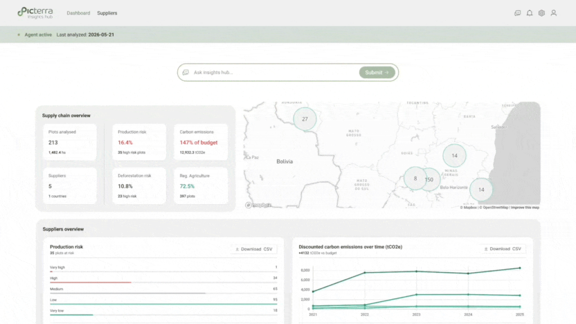The width and height of the screenshot is (576, 324).
Task: Open the notifications bell
Action: (529, 13)
